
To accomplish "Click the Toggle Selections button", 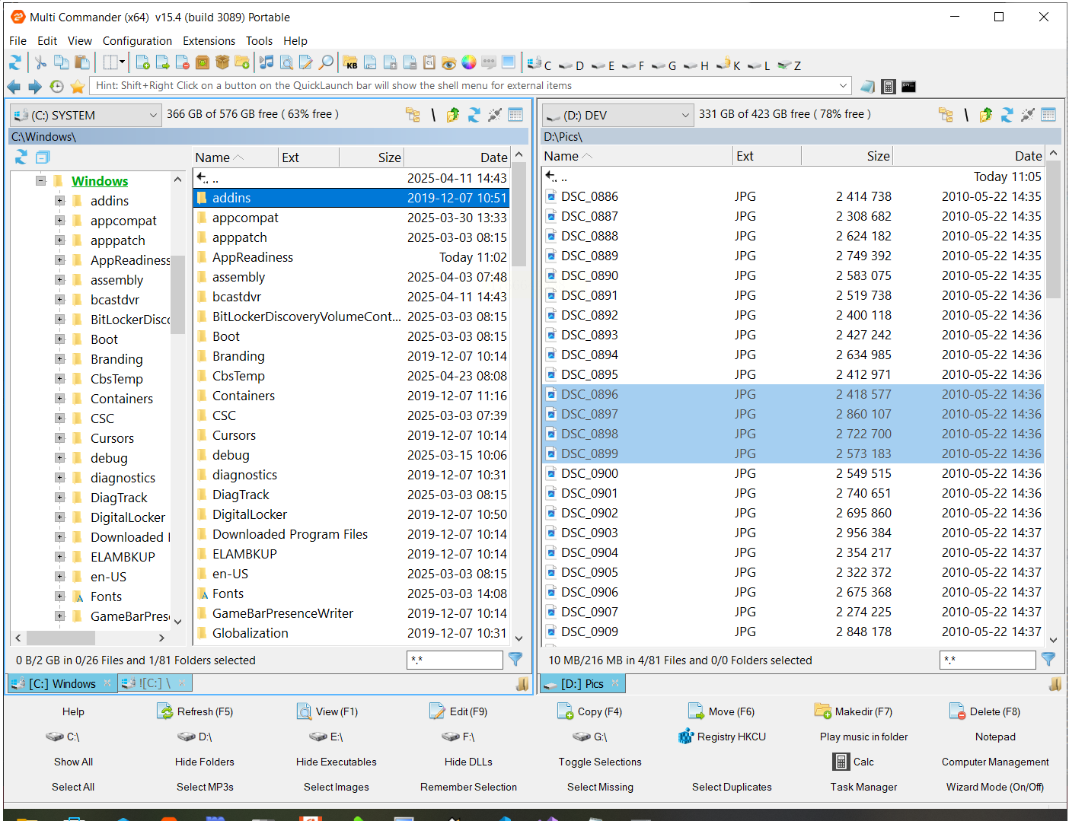I will pyautogui.click(x=599, y=762).
